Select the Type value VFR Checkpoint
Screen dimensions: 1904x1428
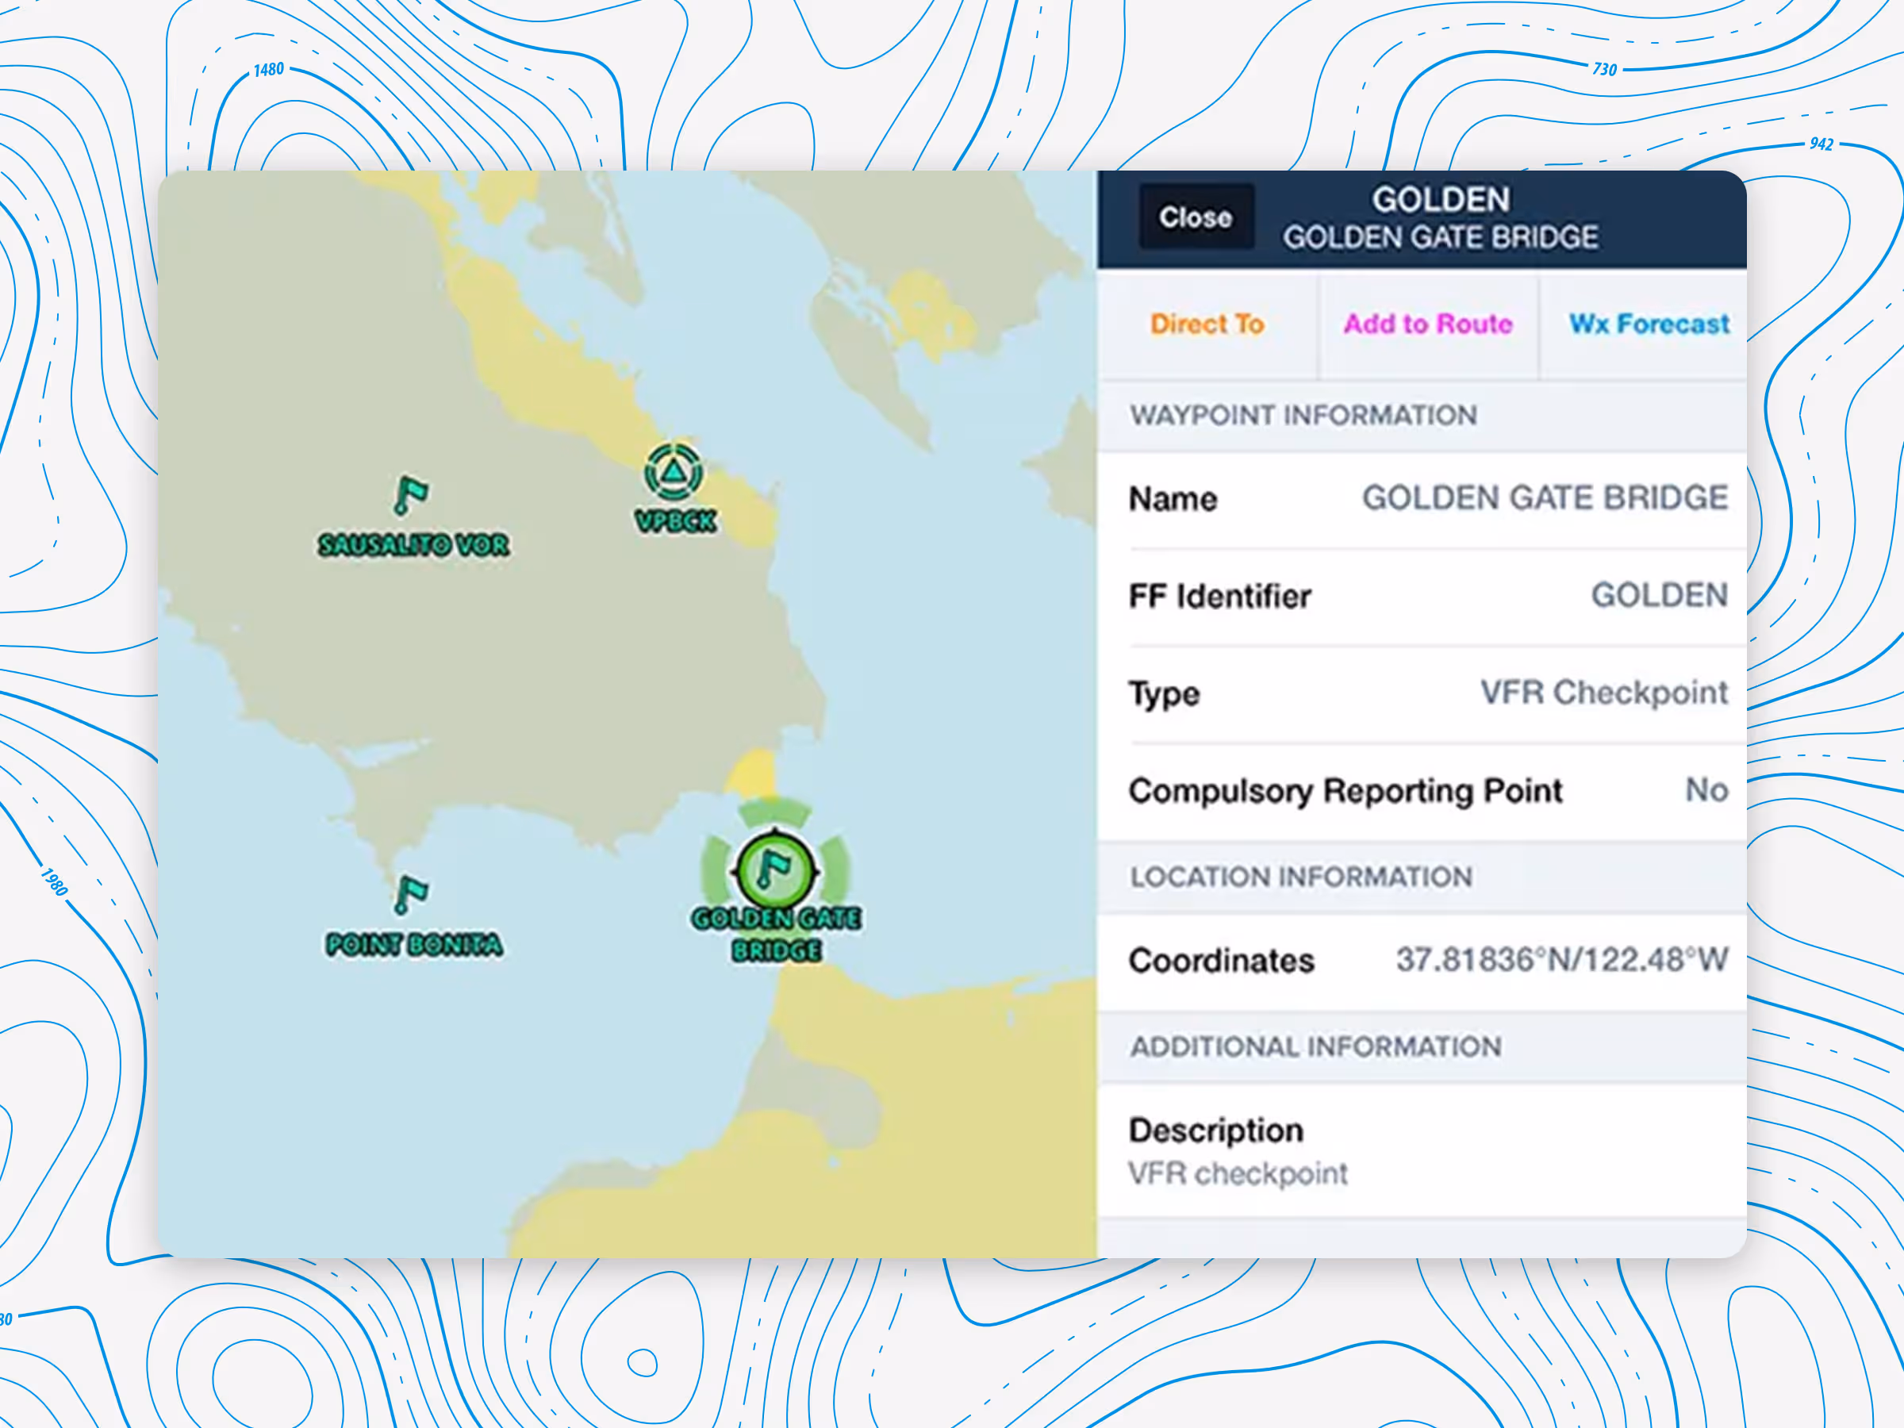point(1603,692)
